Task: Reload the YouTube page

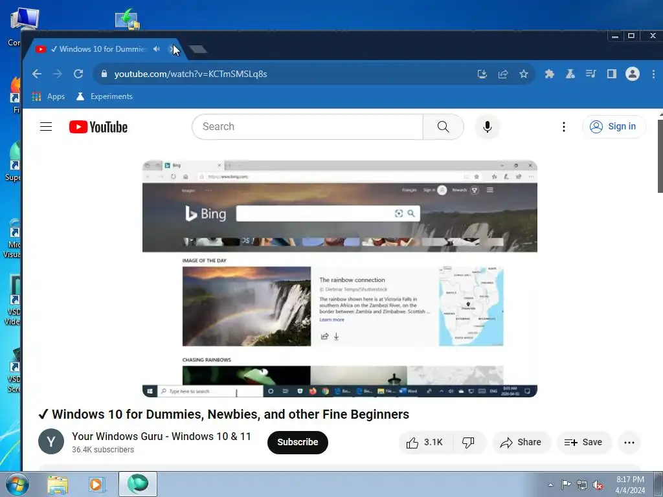Action: pos(78,74)
